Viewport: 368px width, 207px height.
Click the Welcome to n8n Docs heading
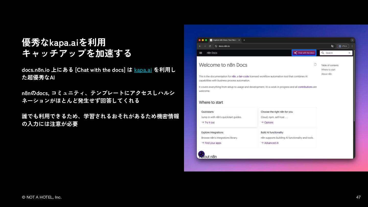(223, 65)
